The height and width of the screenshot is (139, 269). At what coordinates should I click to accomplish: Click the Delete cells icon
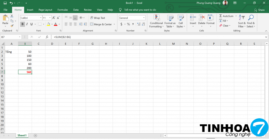202,18
